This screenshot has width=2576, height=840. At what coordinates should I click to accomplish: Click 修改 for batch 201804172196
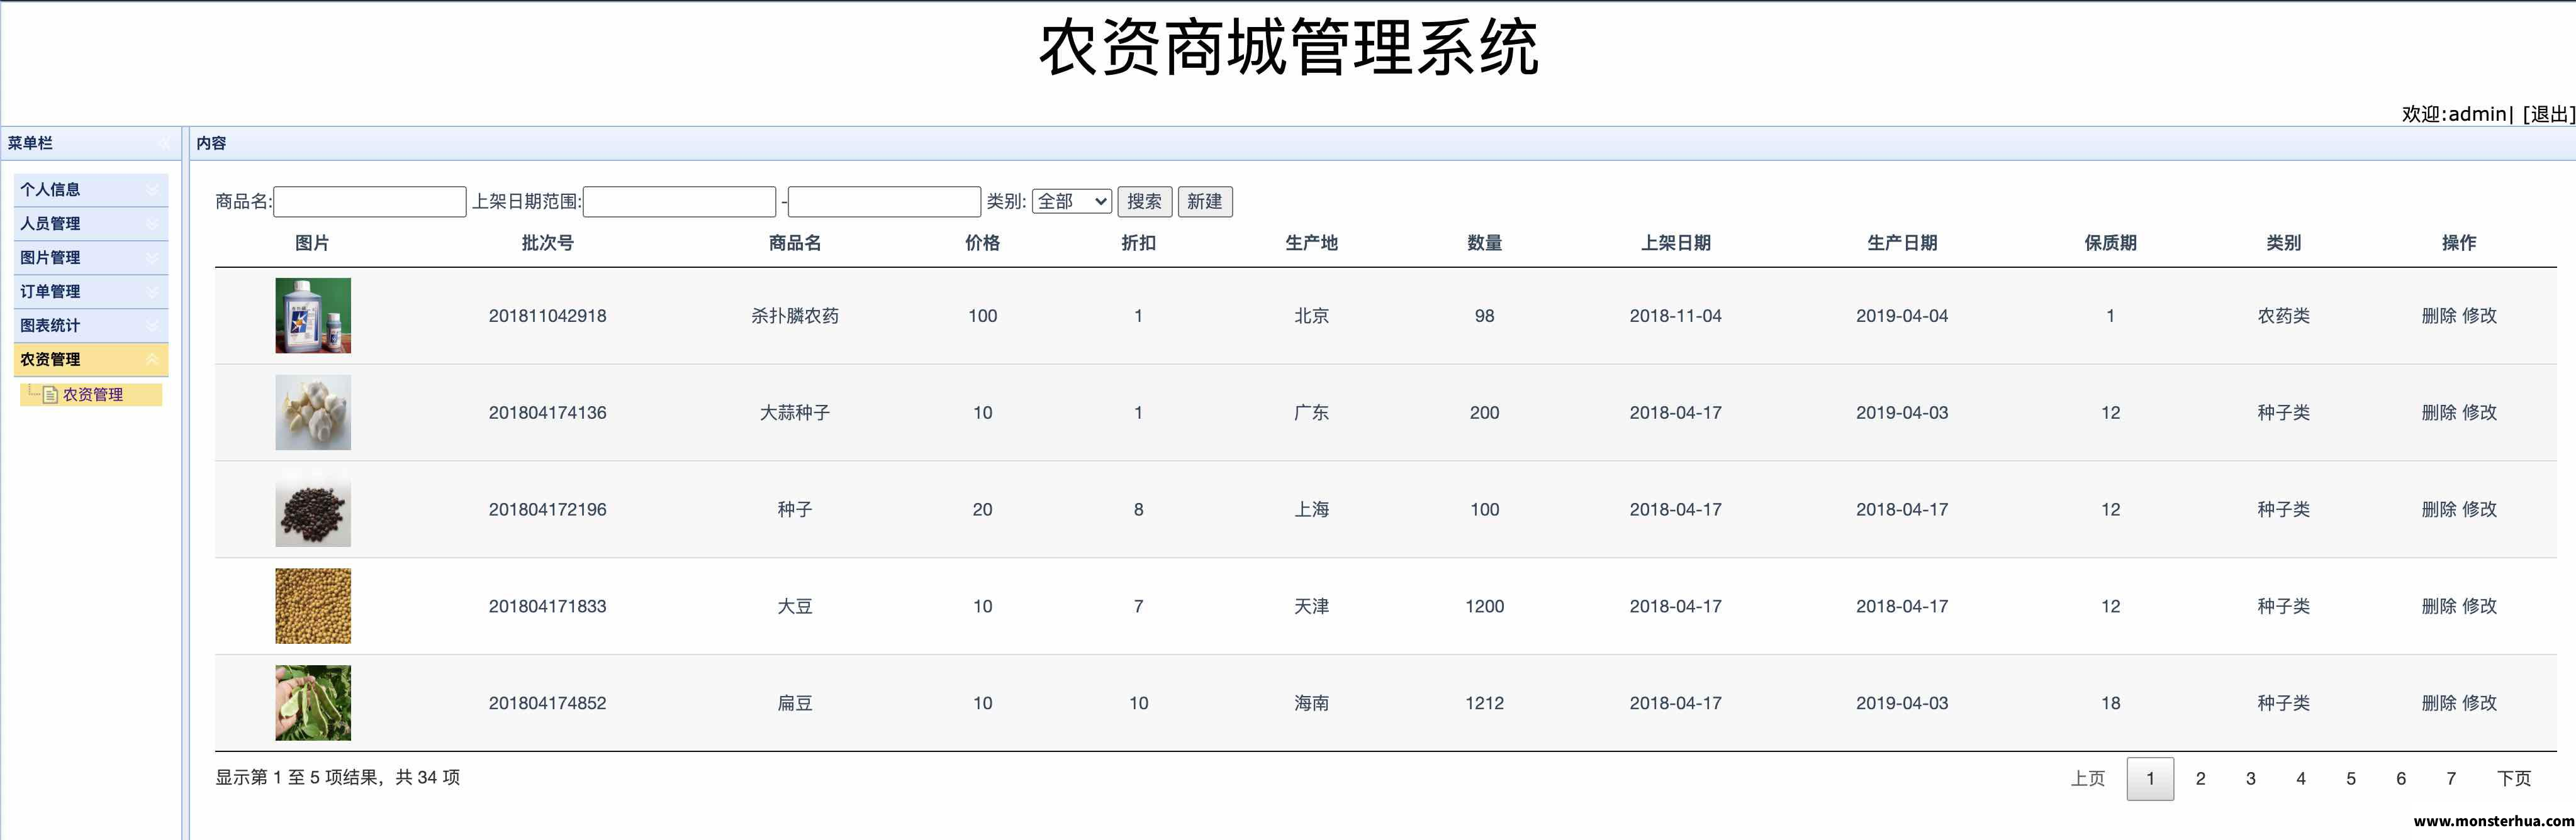point(2480,509)
